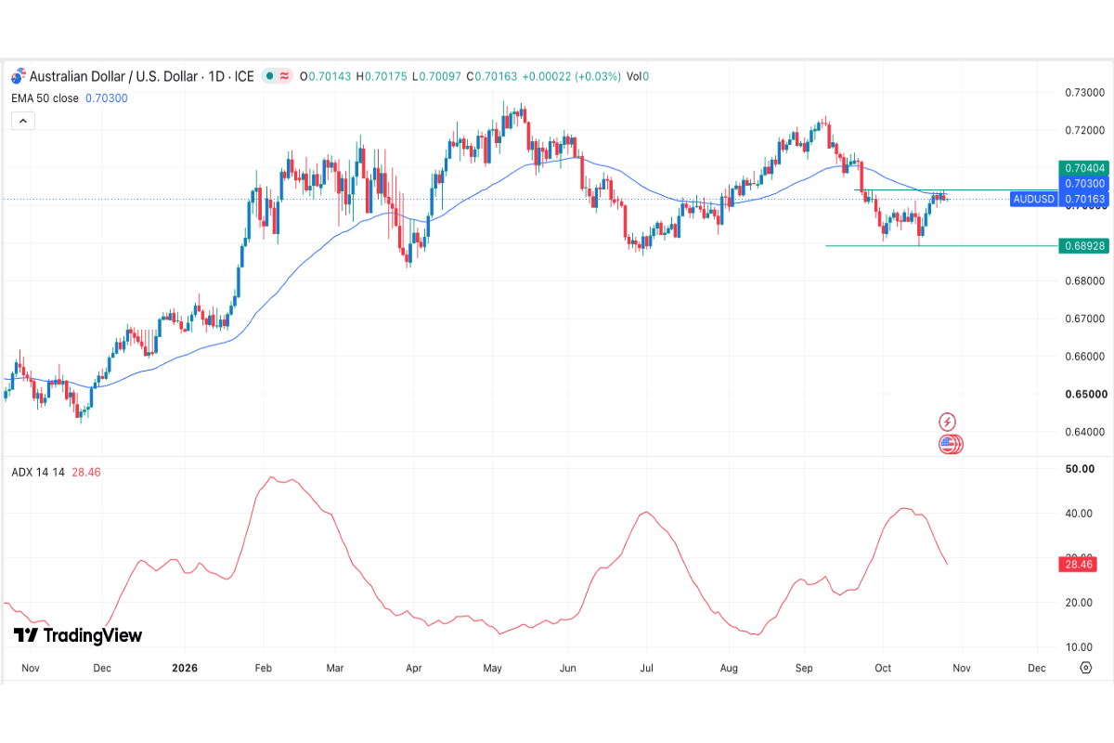Click the Sep label on time axis

805,668
